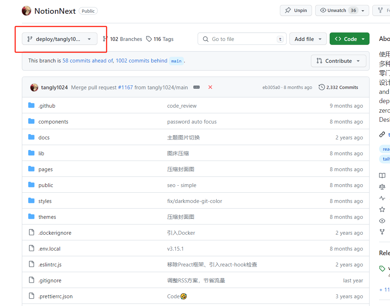This screenshot has width=390, height=306.
Task: Click the Unpin button
Action: (x=296, y=11)
